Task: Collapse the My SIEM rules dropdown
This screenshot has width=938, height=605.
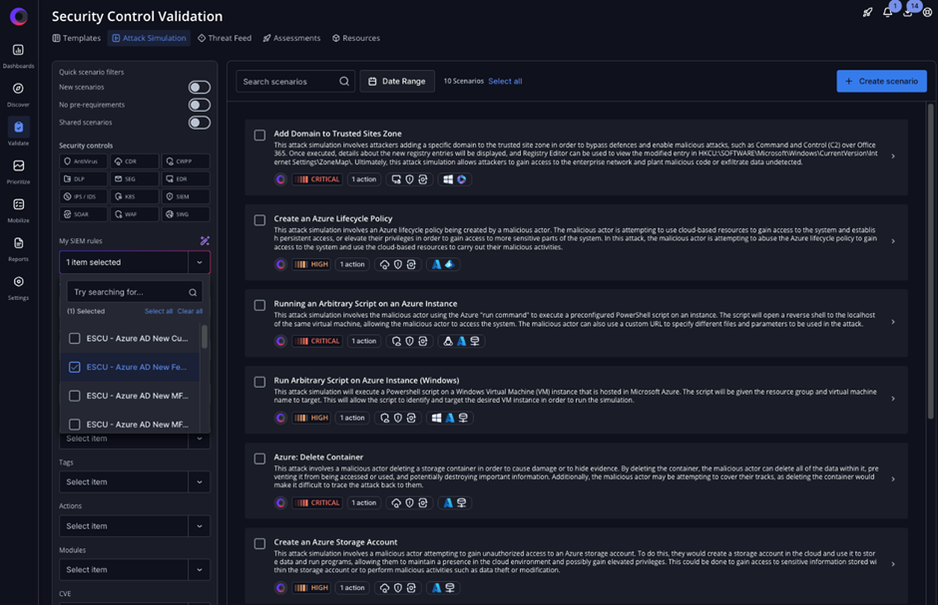Action: coord(200,262)
